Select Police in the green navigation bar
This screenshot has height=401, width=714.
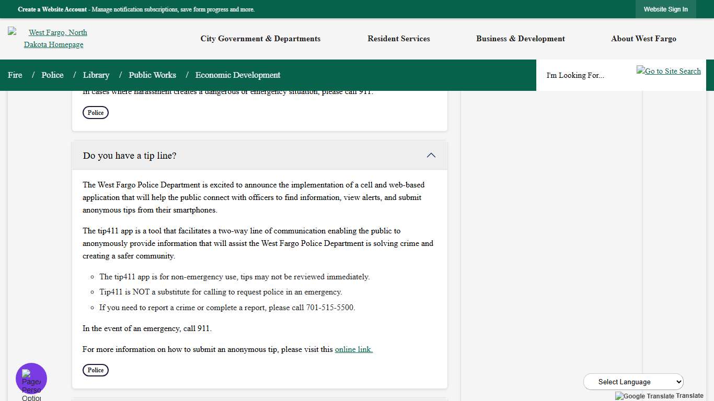pos(52,75)
